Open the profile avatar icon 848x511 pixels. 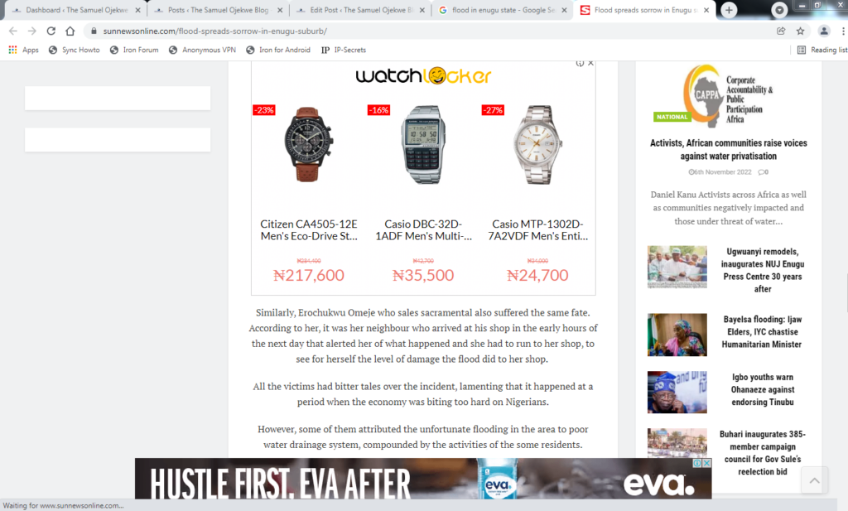point(824,31)
